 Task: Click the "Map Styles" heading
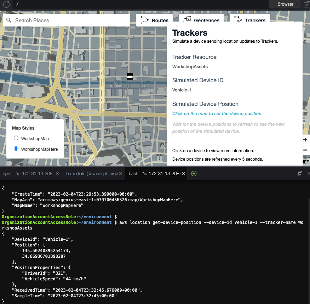pos(23,128)
